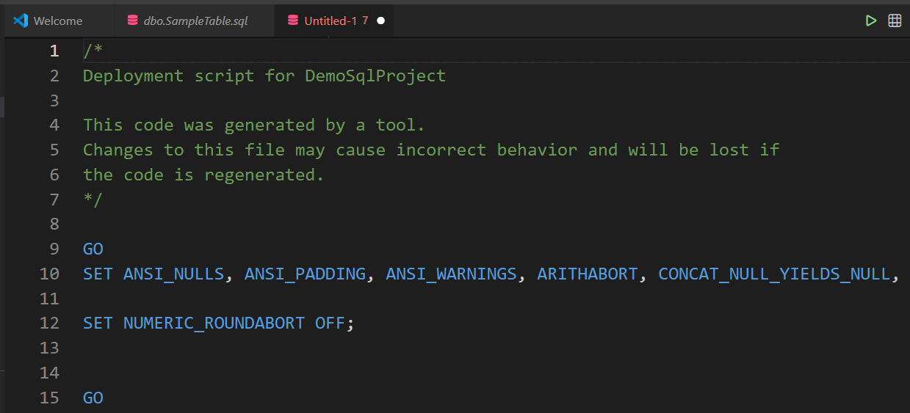This screenshot has height=413, width=910.
Task: Place the cursor on the ANSI_NULLS keyword
Action: click(x=173, y=274)
